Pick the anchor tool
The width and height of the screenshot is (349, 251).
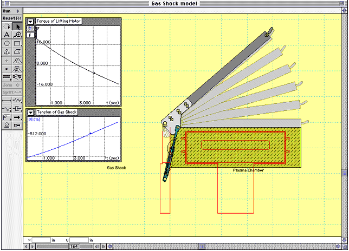(7, 52)
